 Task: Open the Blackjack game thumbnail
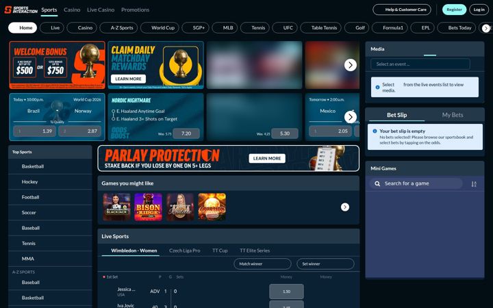[x=116, y=207]
